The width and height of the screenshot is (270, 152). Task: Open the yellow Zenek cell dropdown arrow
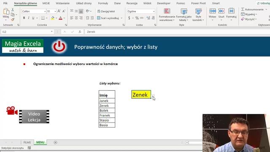[153, 96]
